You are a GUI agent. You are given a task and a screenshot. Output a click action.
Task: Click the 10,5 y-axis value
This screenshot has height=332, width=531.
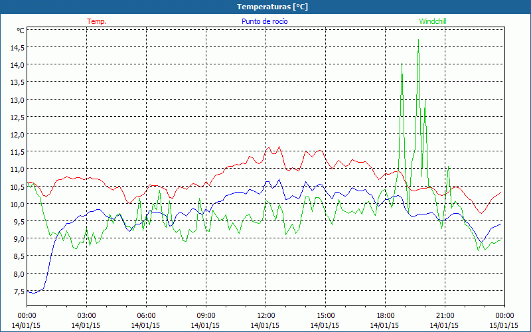[17, 187]
